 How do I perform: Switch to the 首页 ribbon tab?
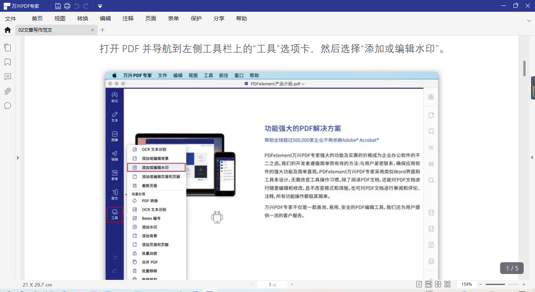tap(37, 18)
